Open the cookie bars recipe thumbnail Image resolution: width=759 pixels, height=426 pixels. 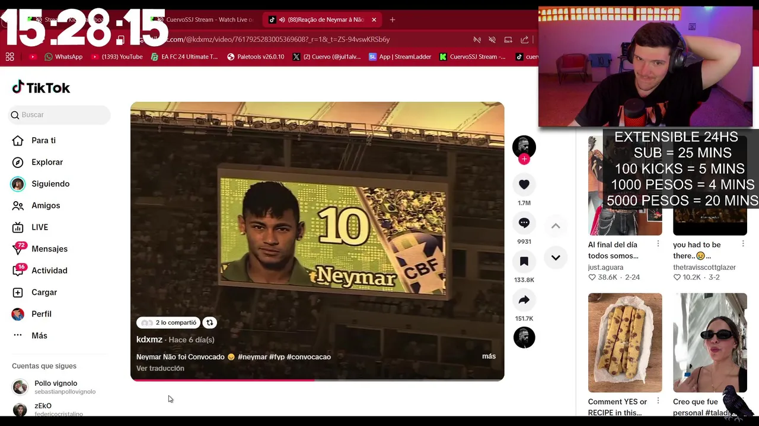[x=625, y=343]
